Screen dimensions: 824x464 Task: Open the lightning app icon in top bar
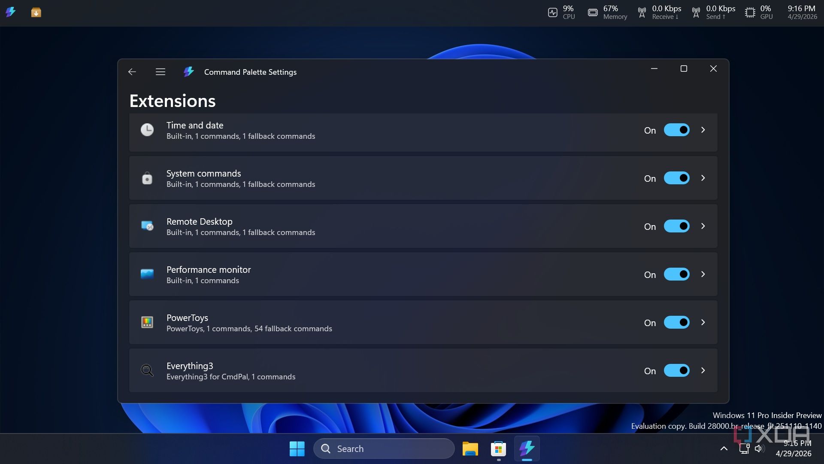pos(11,12)
